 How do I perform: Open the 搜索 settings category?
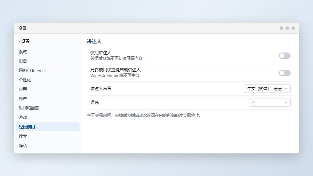pyautogui.click(x=48, y=136)
